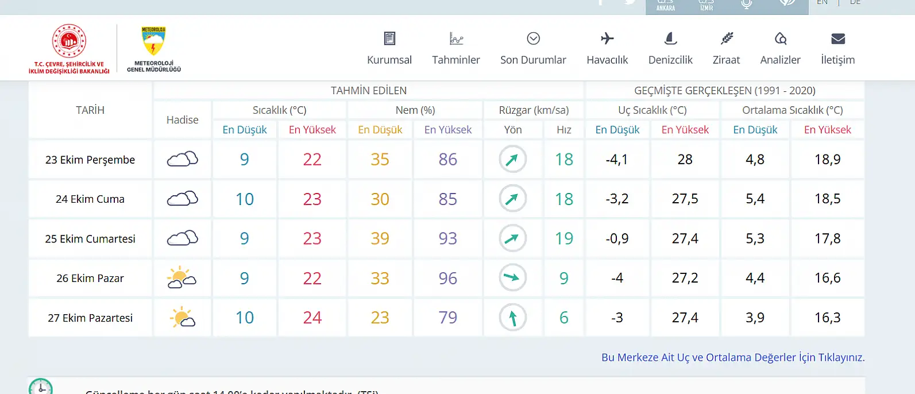This screenshot has height=394, width=915.
Task: Open the Kurumsal menu
Action: (389, 48)
